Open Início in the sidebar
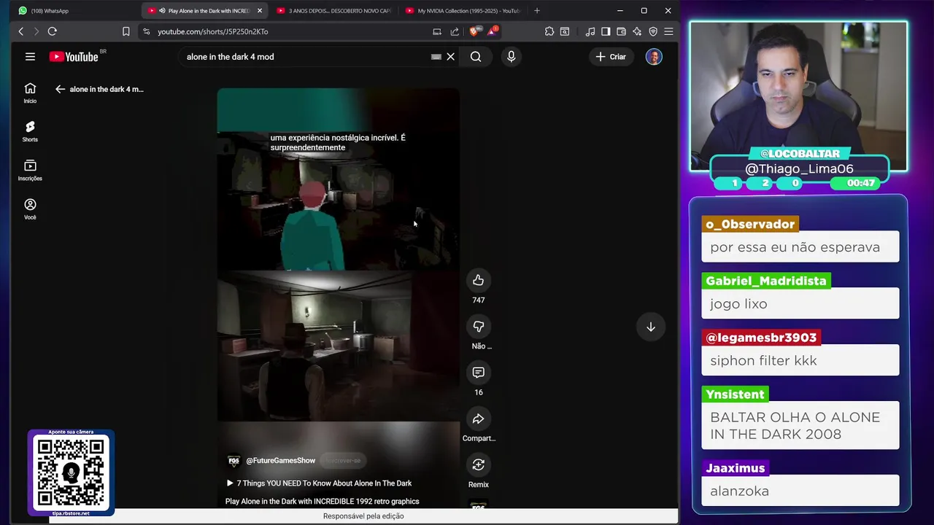Viewport: 934px width, 525px height. pyautogui.click(x=30, y=93)
